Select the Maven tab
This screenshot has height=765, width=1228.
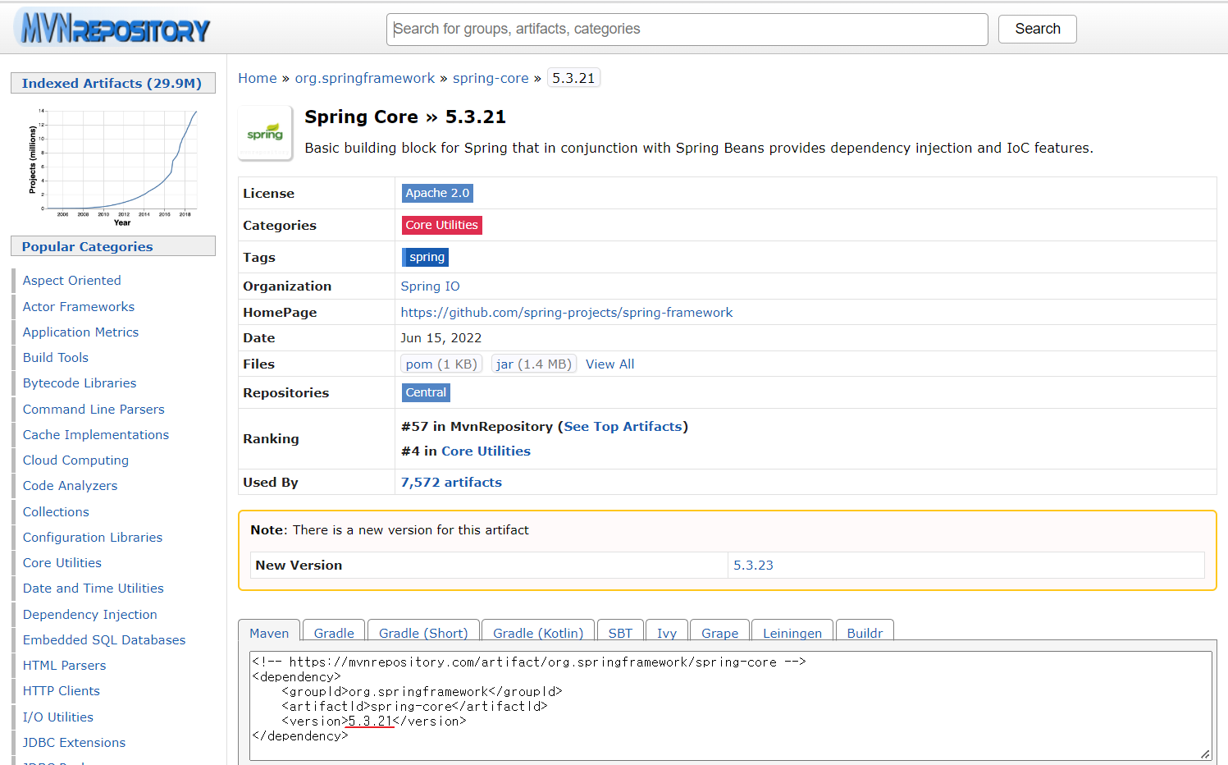click(269, 633)
